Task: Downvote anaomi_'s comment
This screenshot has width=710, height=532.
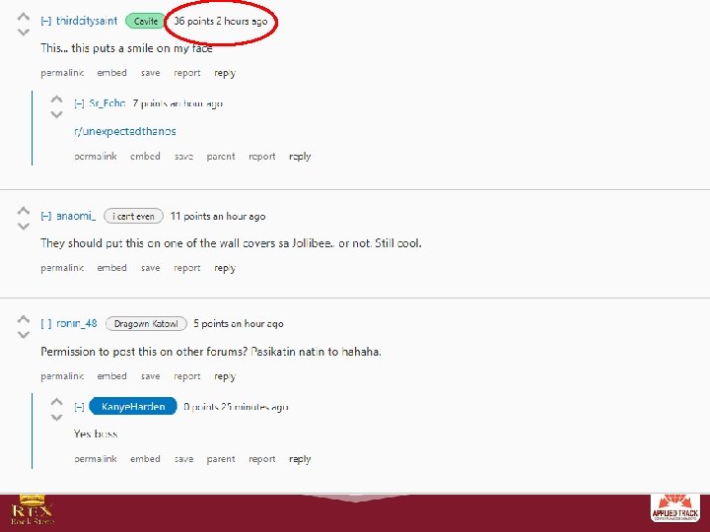Action: (23, 227)
